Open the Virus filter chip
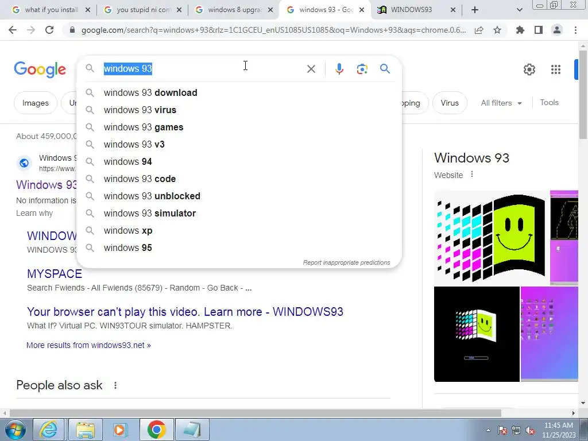 [450, 103]
